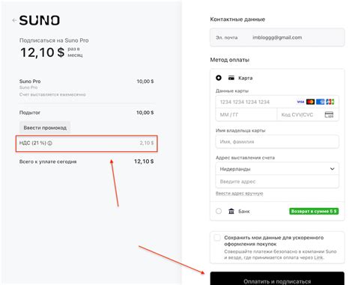Viewport: 355px width, 285px height.
Task: Click the Счет выставляется ежемесячно note
Action: tap(52, 94)
